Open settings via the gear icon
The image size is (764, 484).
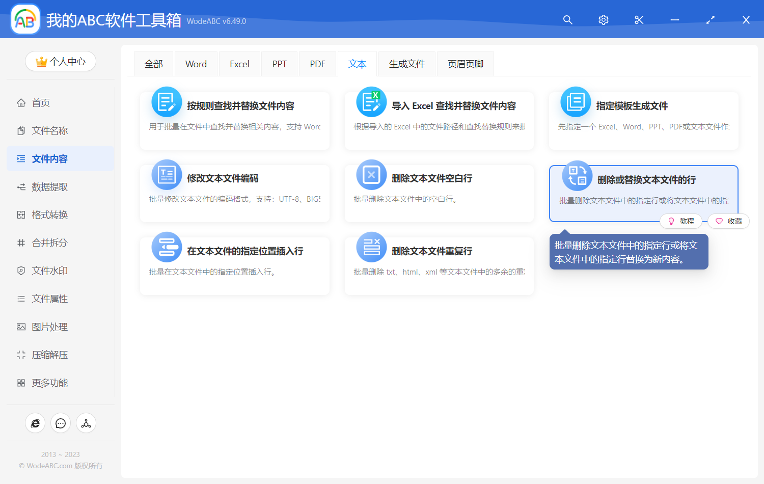[603, 20]
